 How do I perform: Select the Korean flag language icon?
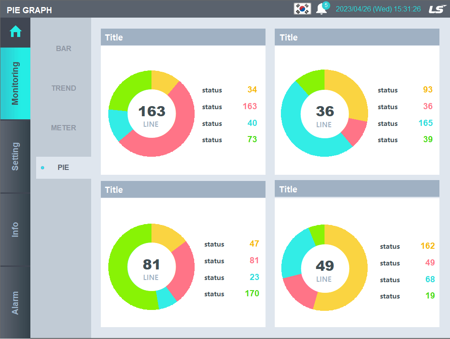click(302, 8)
